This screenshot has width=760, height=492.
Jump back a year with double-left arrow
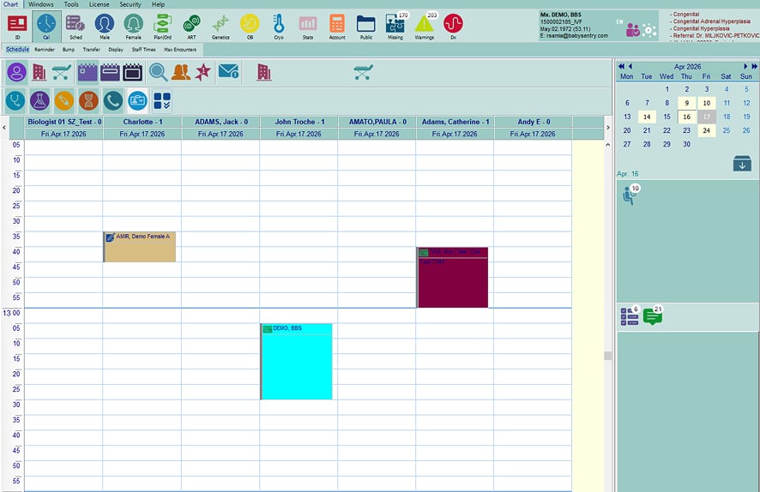(x=621, y=66)
